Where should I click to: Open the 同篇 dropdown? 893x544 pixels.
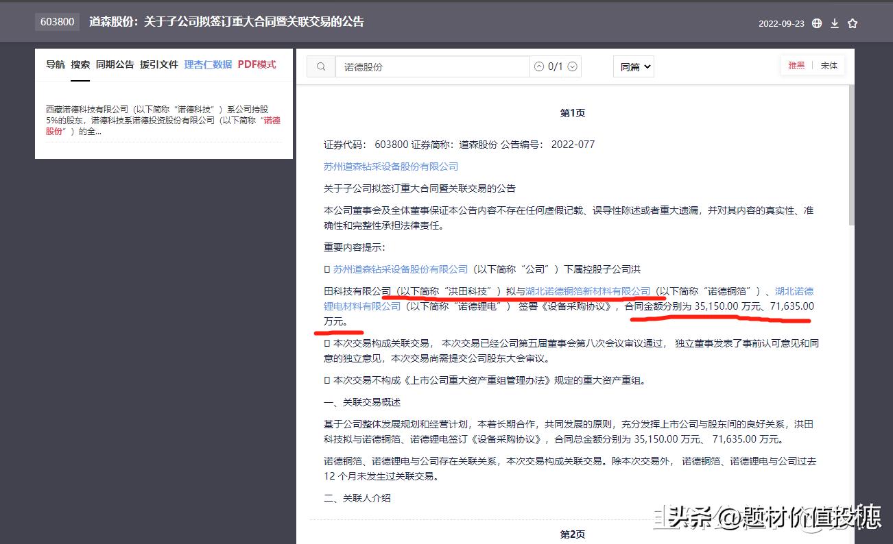pos(633,66)
